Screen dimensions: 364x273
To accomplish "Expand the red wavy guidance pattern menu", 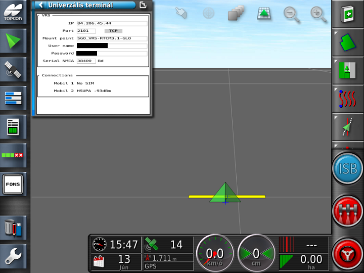I will click(347, 98).
